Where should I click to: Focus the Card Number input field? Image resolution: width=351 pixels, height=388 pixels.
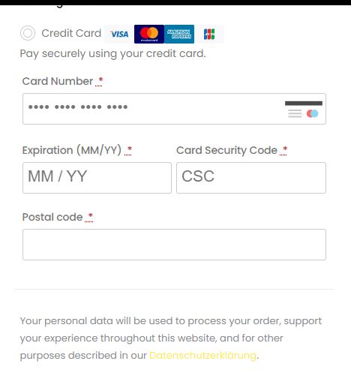pos(174,109)
